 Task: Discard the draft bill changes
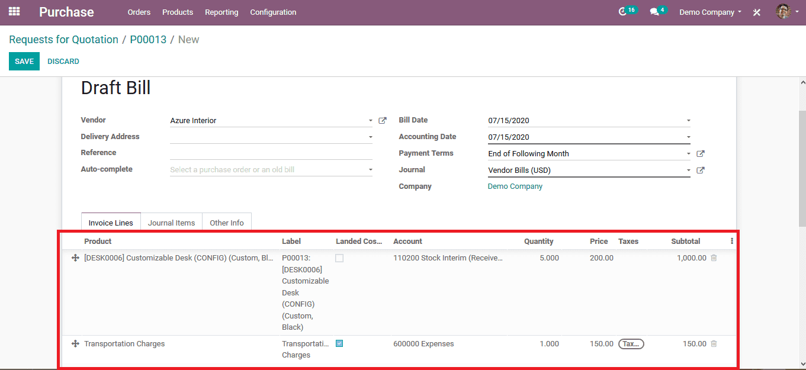[x=63, y=62]
